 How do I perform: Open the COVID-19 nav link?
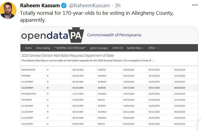pyautogui.click(x=117, y=48)
